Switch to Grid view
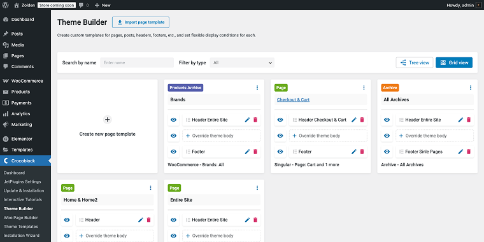This screenshot has width=484, height=242. coord(454,62)
